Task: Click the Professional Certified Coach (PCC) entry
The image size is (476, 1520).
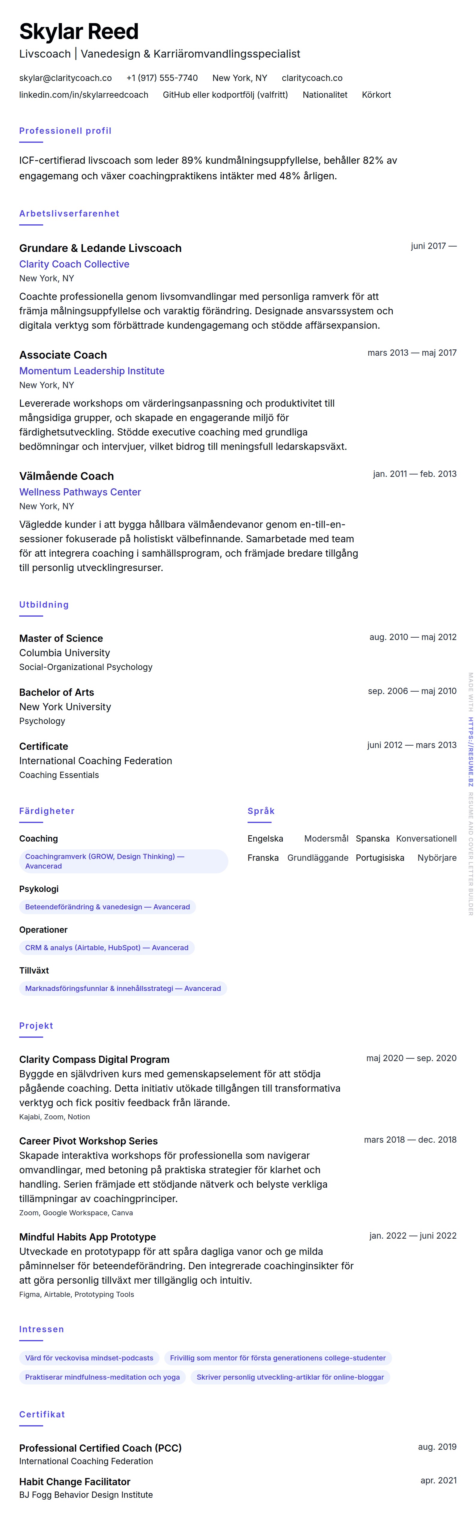Action: 100,1447
